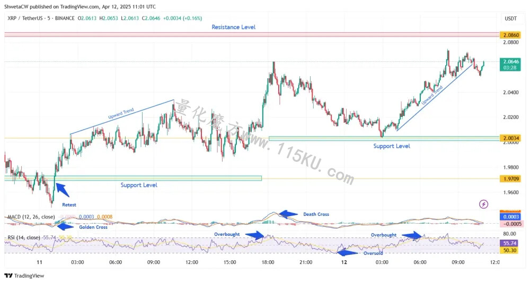Image resolution: width=530 pixels, height=283 pixels.
Task: Select the Golden Cross annotation
Action: coord(93,227)
